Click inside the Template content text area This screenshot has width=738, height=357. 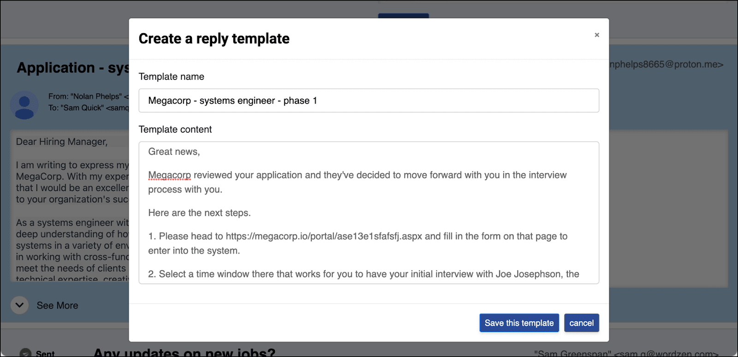pyautogui.click(x=369, y=212)
